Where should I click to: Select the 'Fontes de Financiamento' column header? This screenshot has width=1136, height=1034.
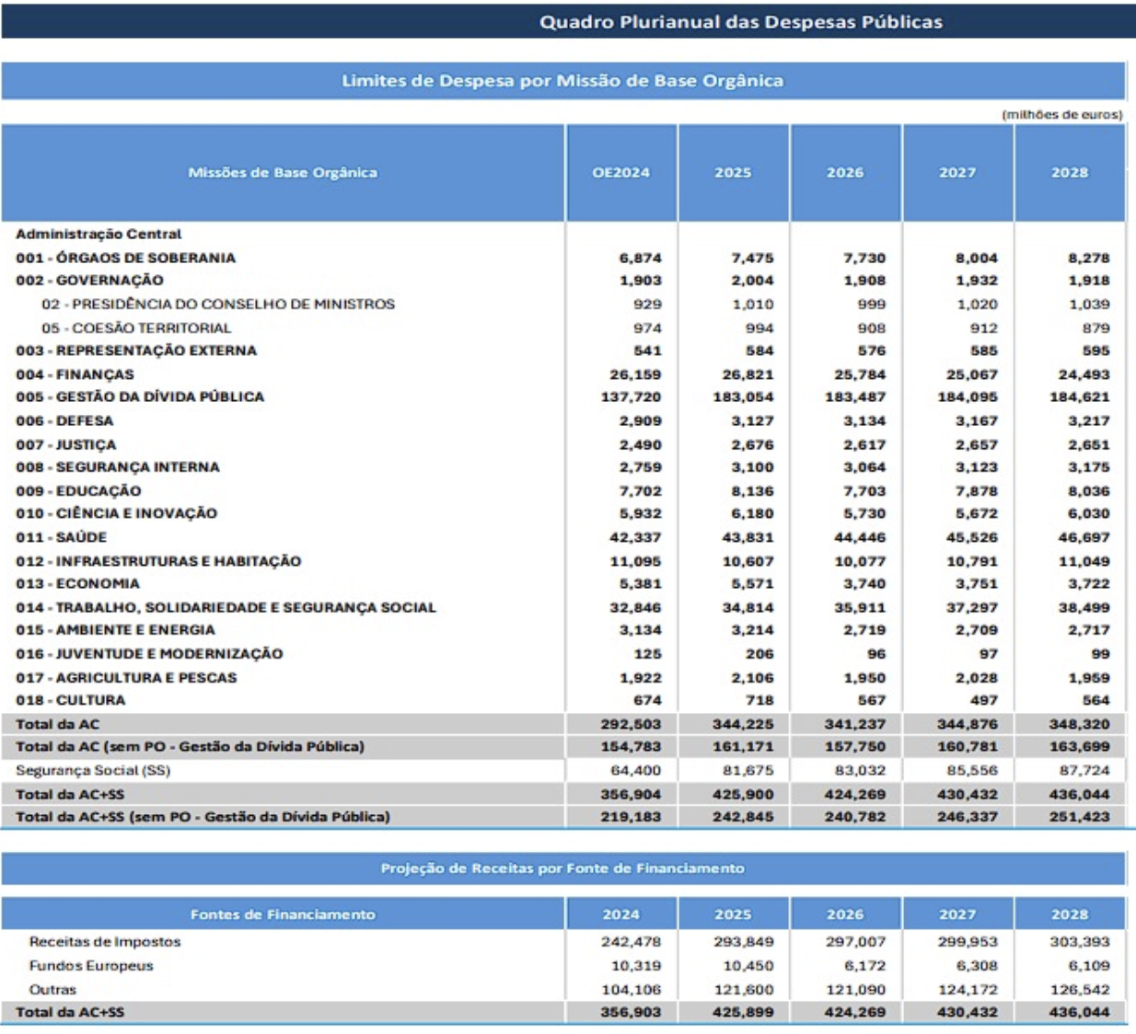(283, 914)
